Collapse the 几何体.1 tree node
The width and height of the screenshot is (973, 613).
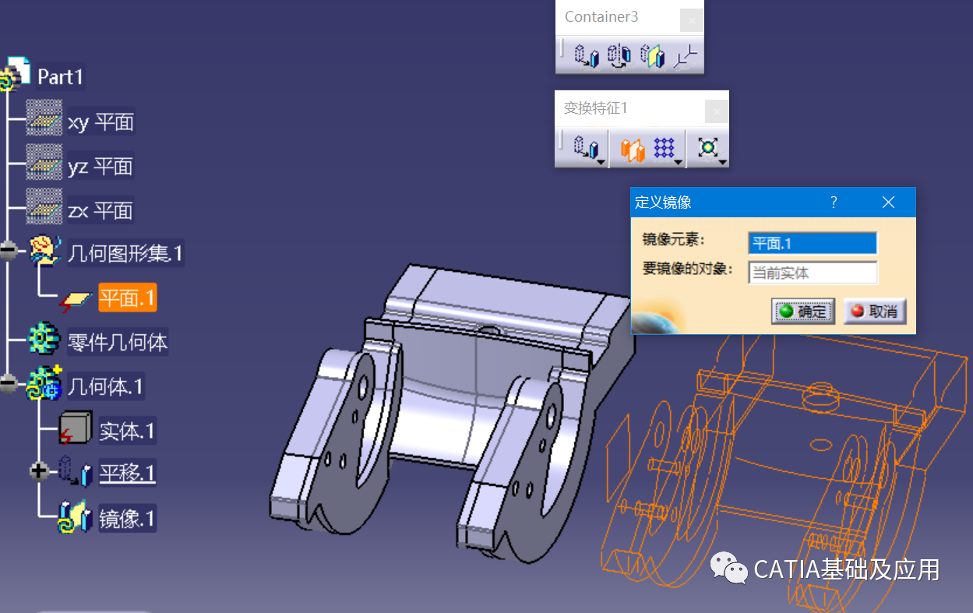(9, 384)
